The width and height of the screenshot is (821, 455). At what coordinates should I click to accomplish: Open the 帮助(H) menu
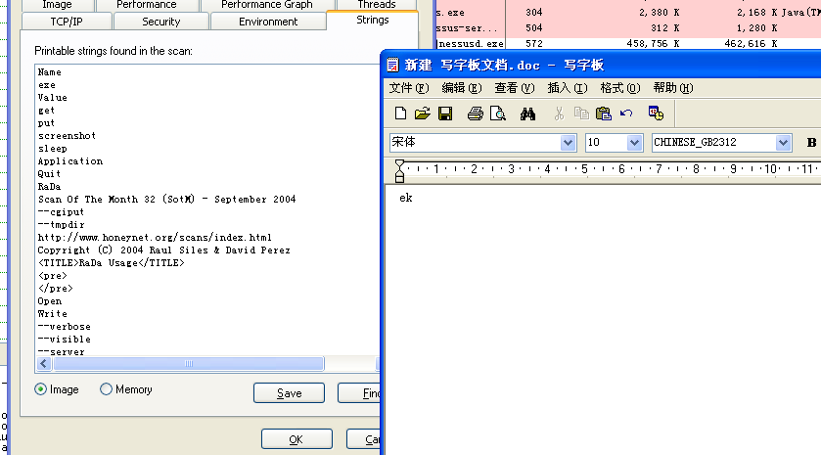point(673,88)
